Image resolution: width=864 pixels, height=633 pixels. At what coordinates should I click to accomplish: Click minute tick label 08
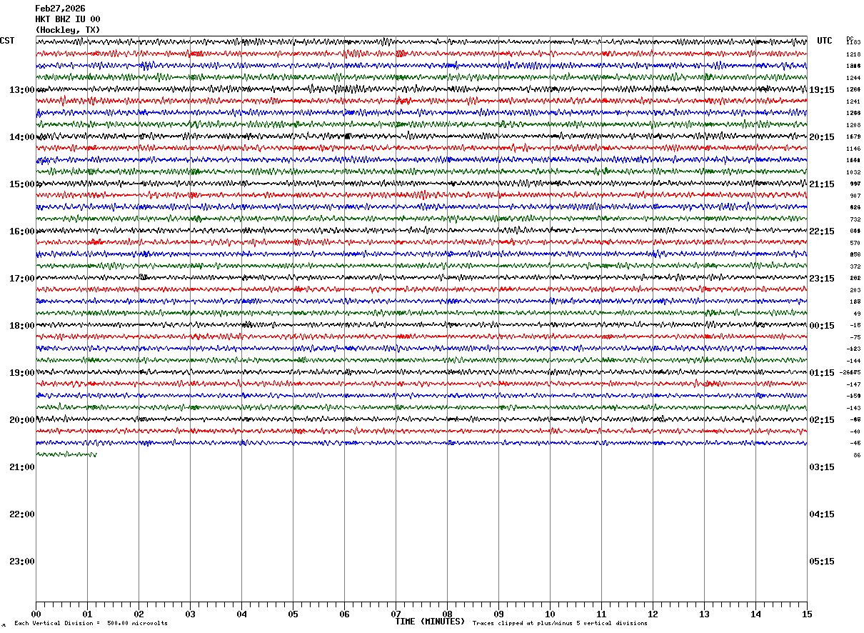[447, 614]
